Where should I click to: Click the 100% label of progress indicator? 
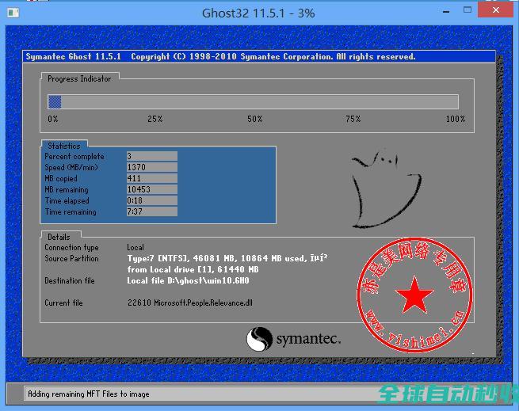(x=456, y=119)
